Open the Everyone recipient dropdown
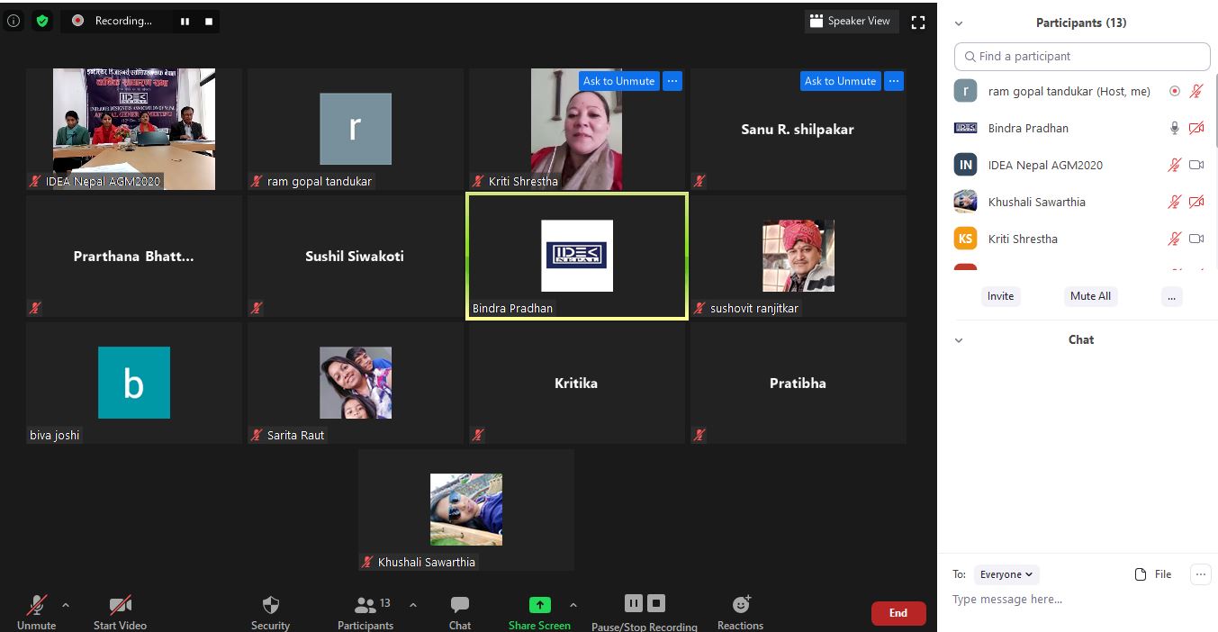This screenshot has width=1218, height=632. [x=1006, y=574]
